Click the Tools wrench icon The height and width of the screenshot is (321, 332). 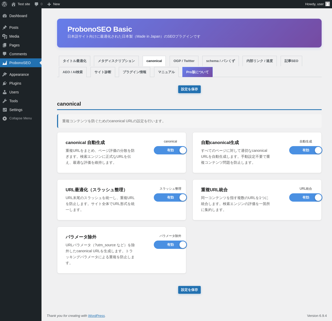coord(5,101)
